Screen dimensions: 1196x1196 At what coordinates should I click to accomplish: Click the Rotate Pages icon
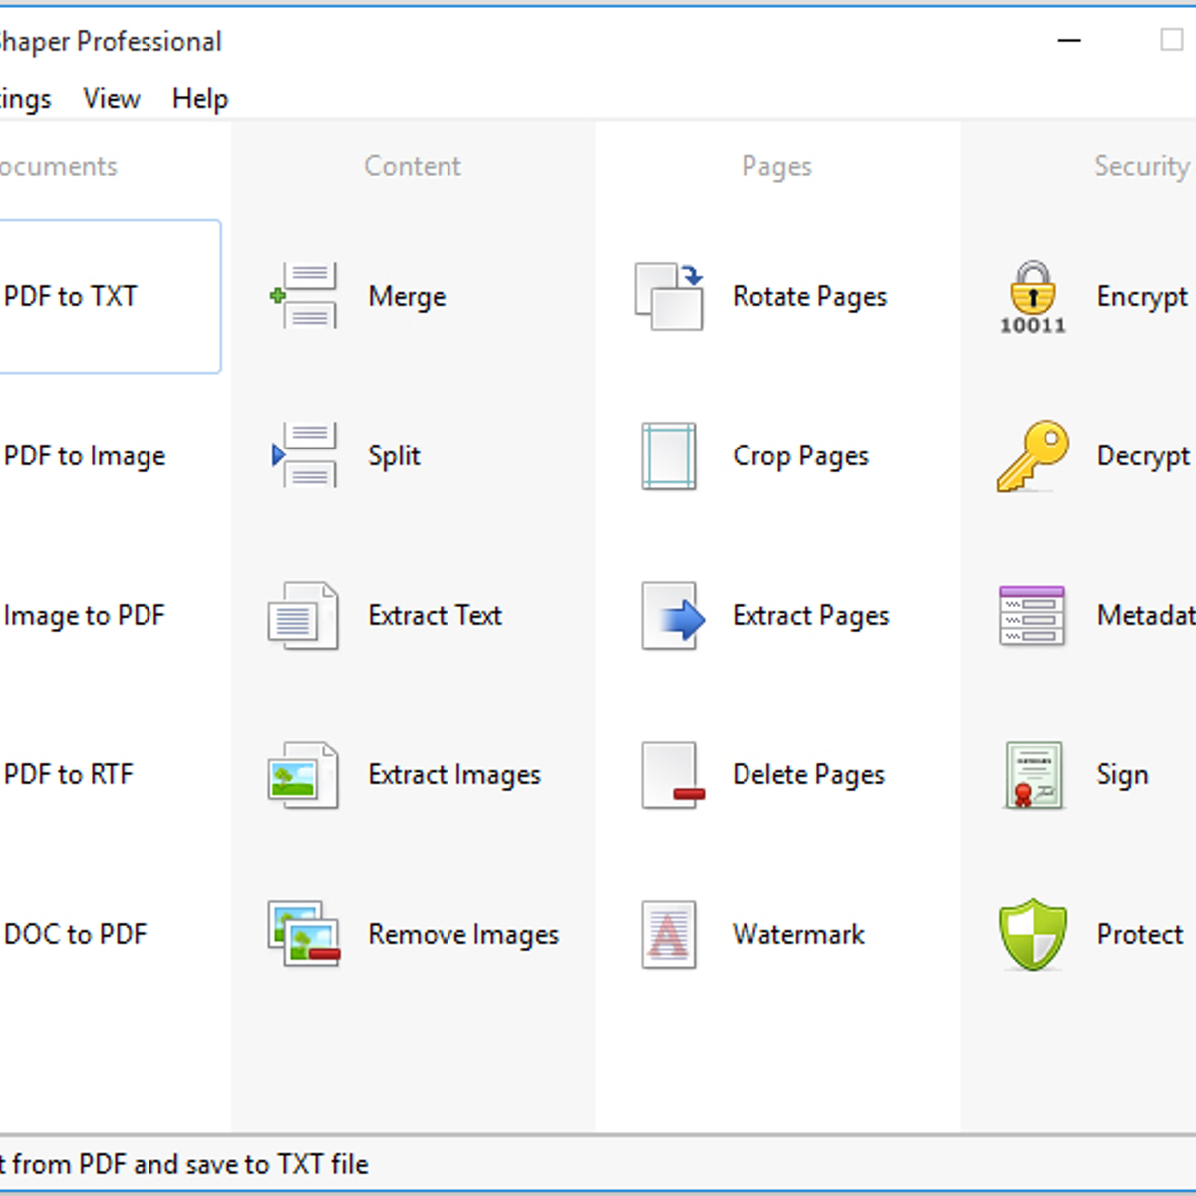(669, 296)
